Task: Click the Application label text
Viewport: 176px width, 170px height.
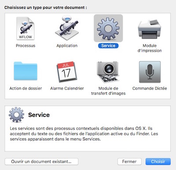Action: pyautogui.click(x=67, y=46)
